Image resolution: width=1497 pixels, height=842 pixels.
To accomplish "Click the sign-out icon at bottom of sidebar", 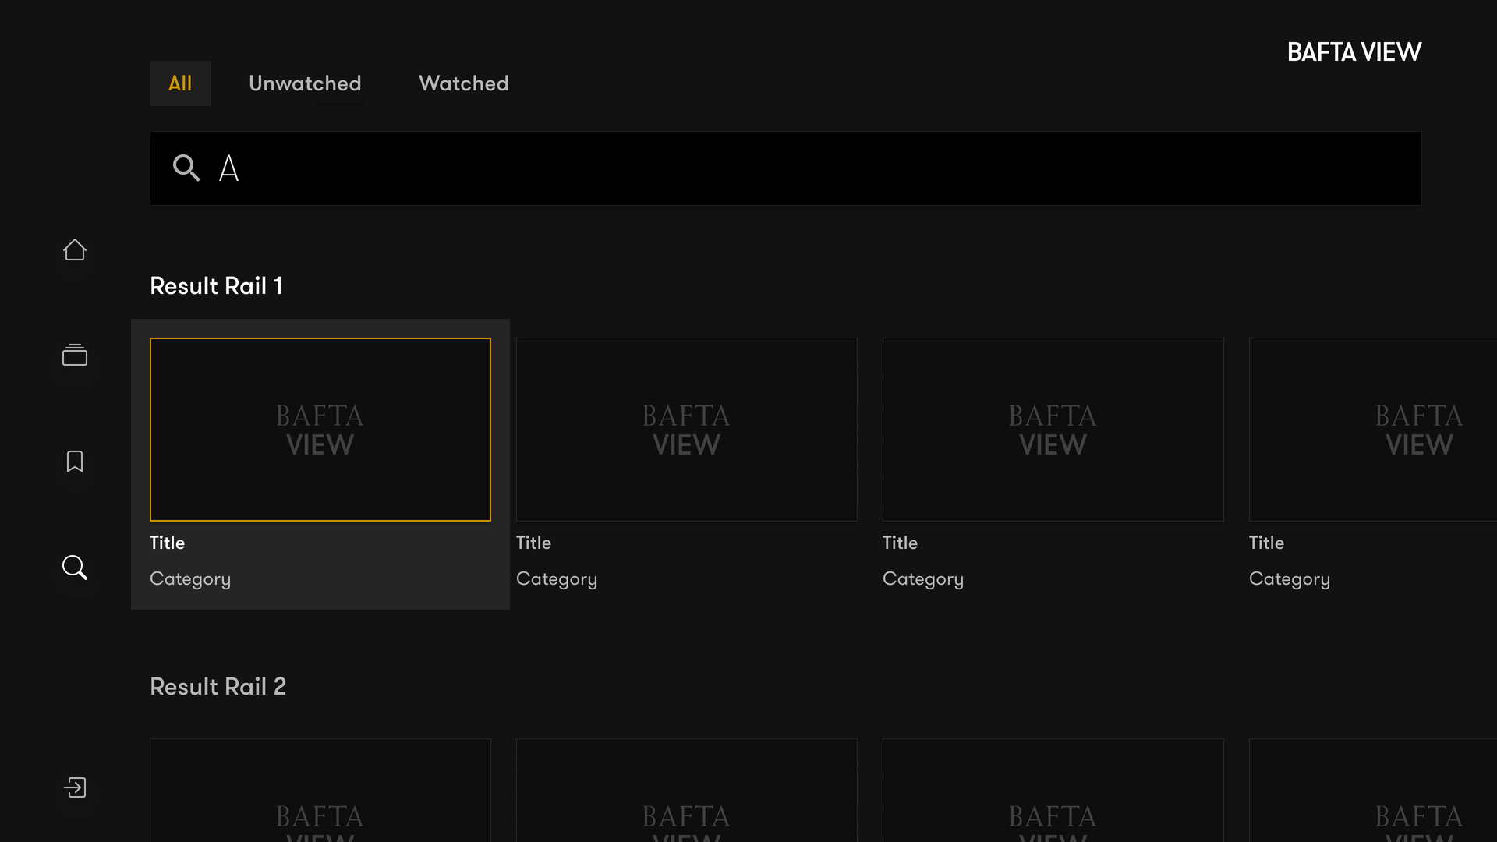I will tap(74, 787).
